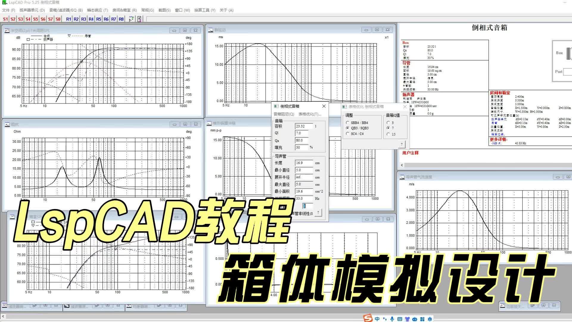The height and width of the screenshot is (322, 572).
Task: Open the 窗口 (W) menu
Action: [x=182, y=10]
